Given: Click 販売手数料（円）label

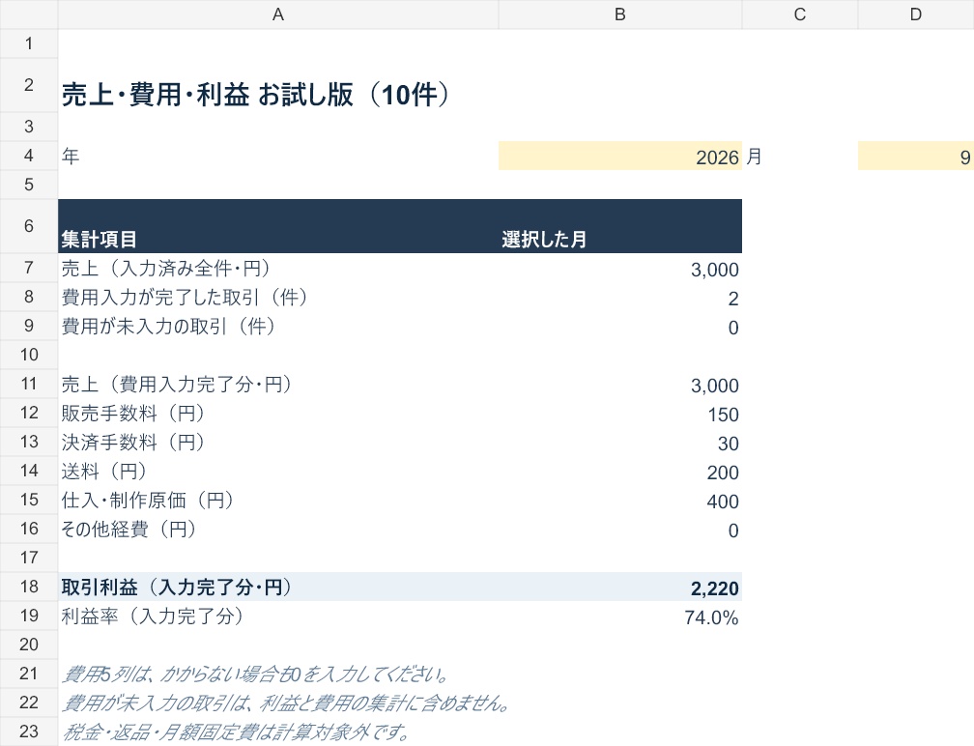Looking at the screenshot, I should (x=133, y=413).
